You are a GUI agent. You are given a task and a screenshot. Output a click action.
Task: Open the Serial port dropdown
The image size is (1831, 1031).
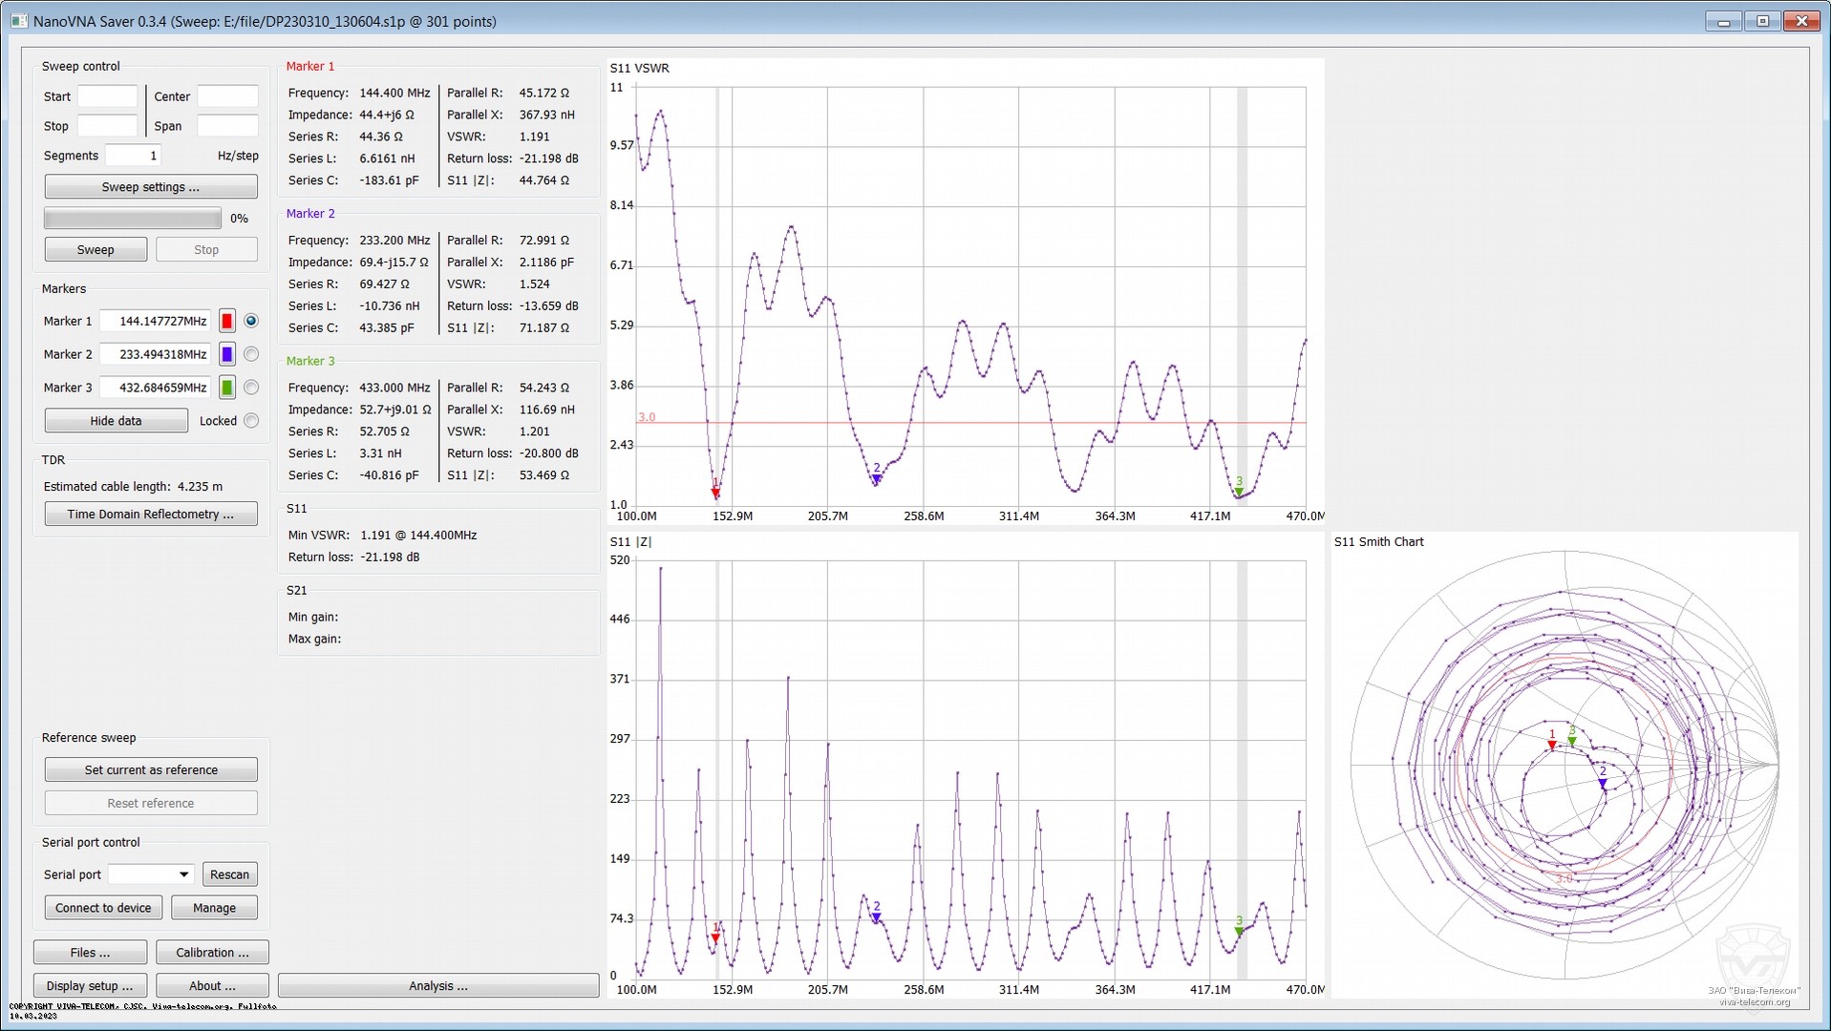coord(151,874)
